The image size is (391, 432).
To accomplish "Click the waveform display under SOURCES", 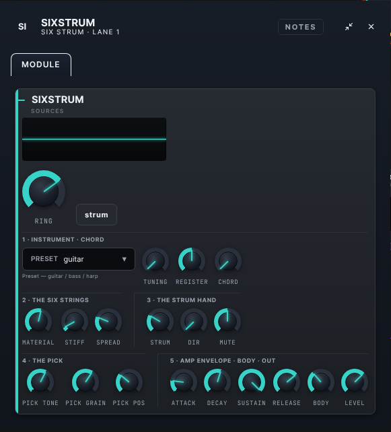I will [94, 139].
